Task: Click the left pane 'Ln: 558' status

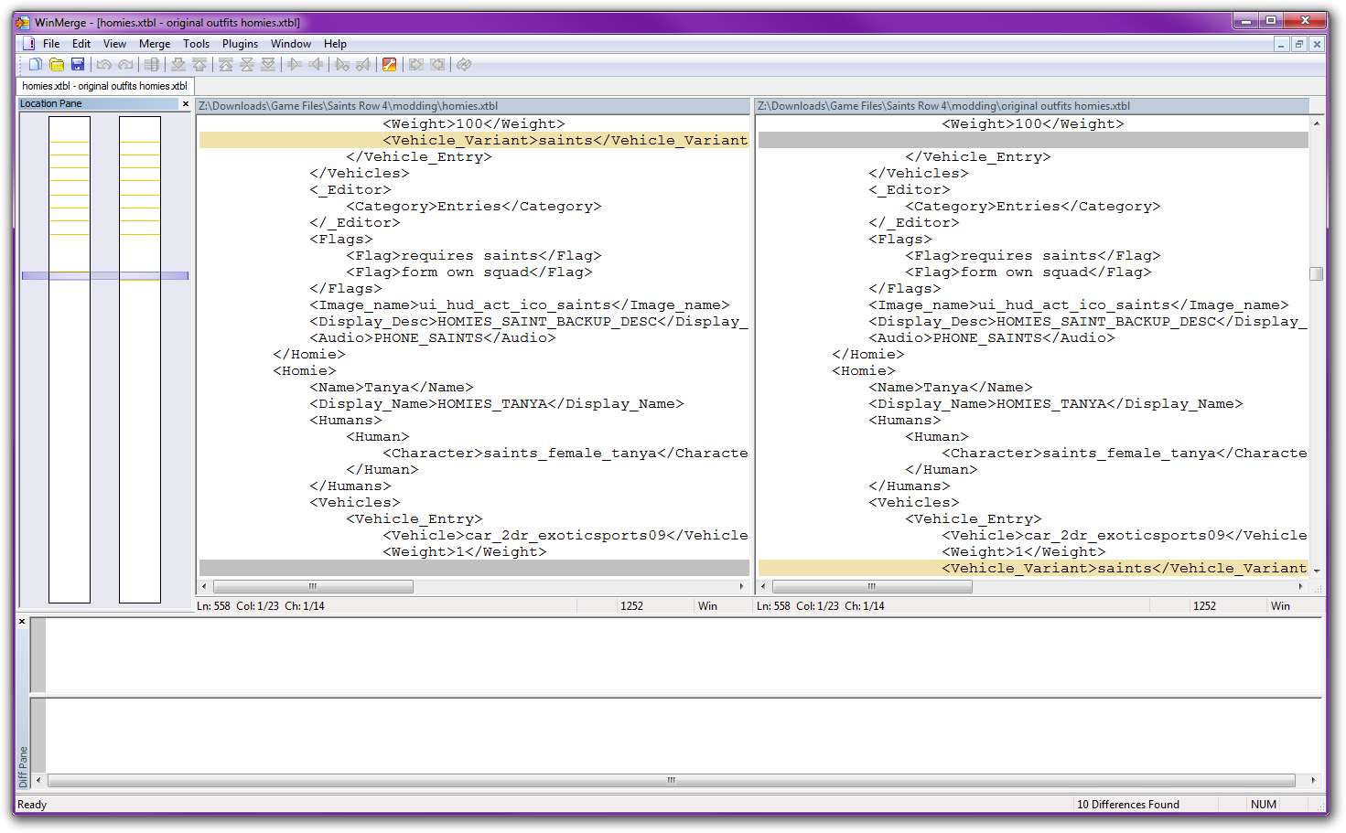Action: tap(214, 606)
